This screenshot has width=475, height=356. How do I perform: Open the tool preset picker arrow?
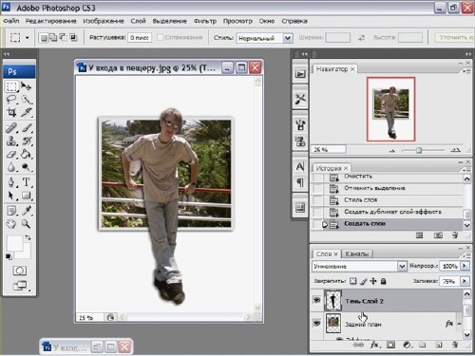pyautogui.click(x=27, y=38)
